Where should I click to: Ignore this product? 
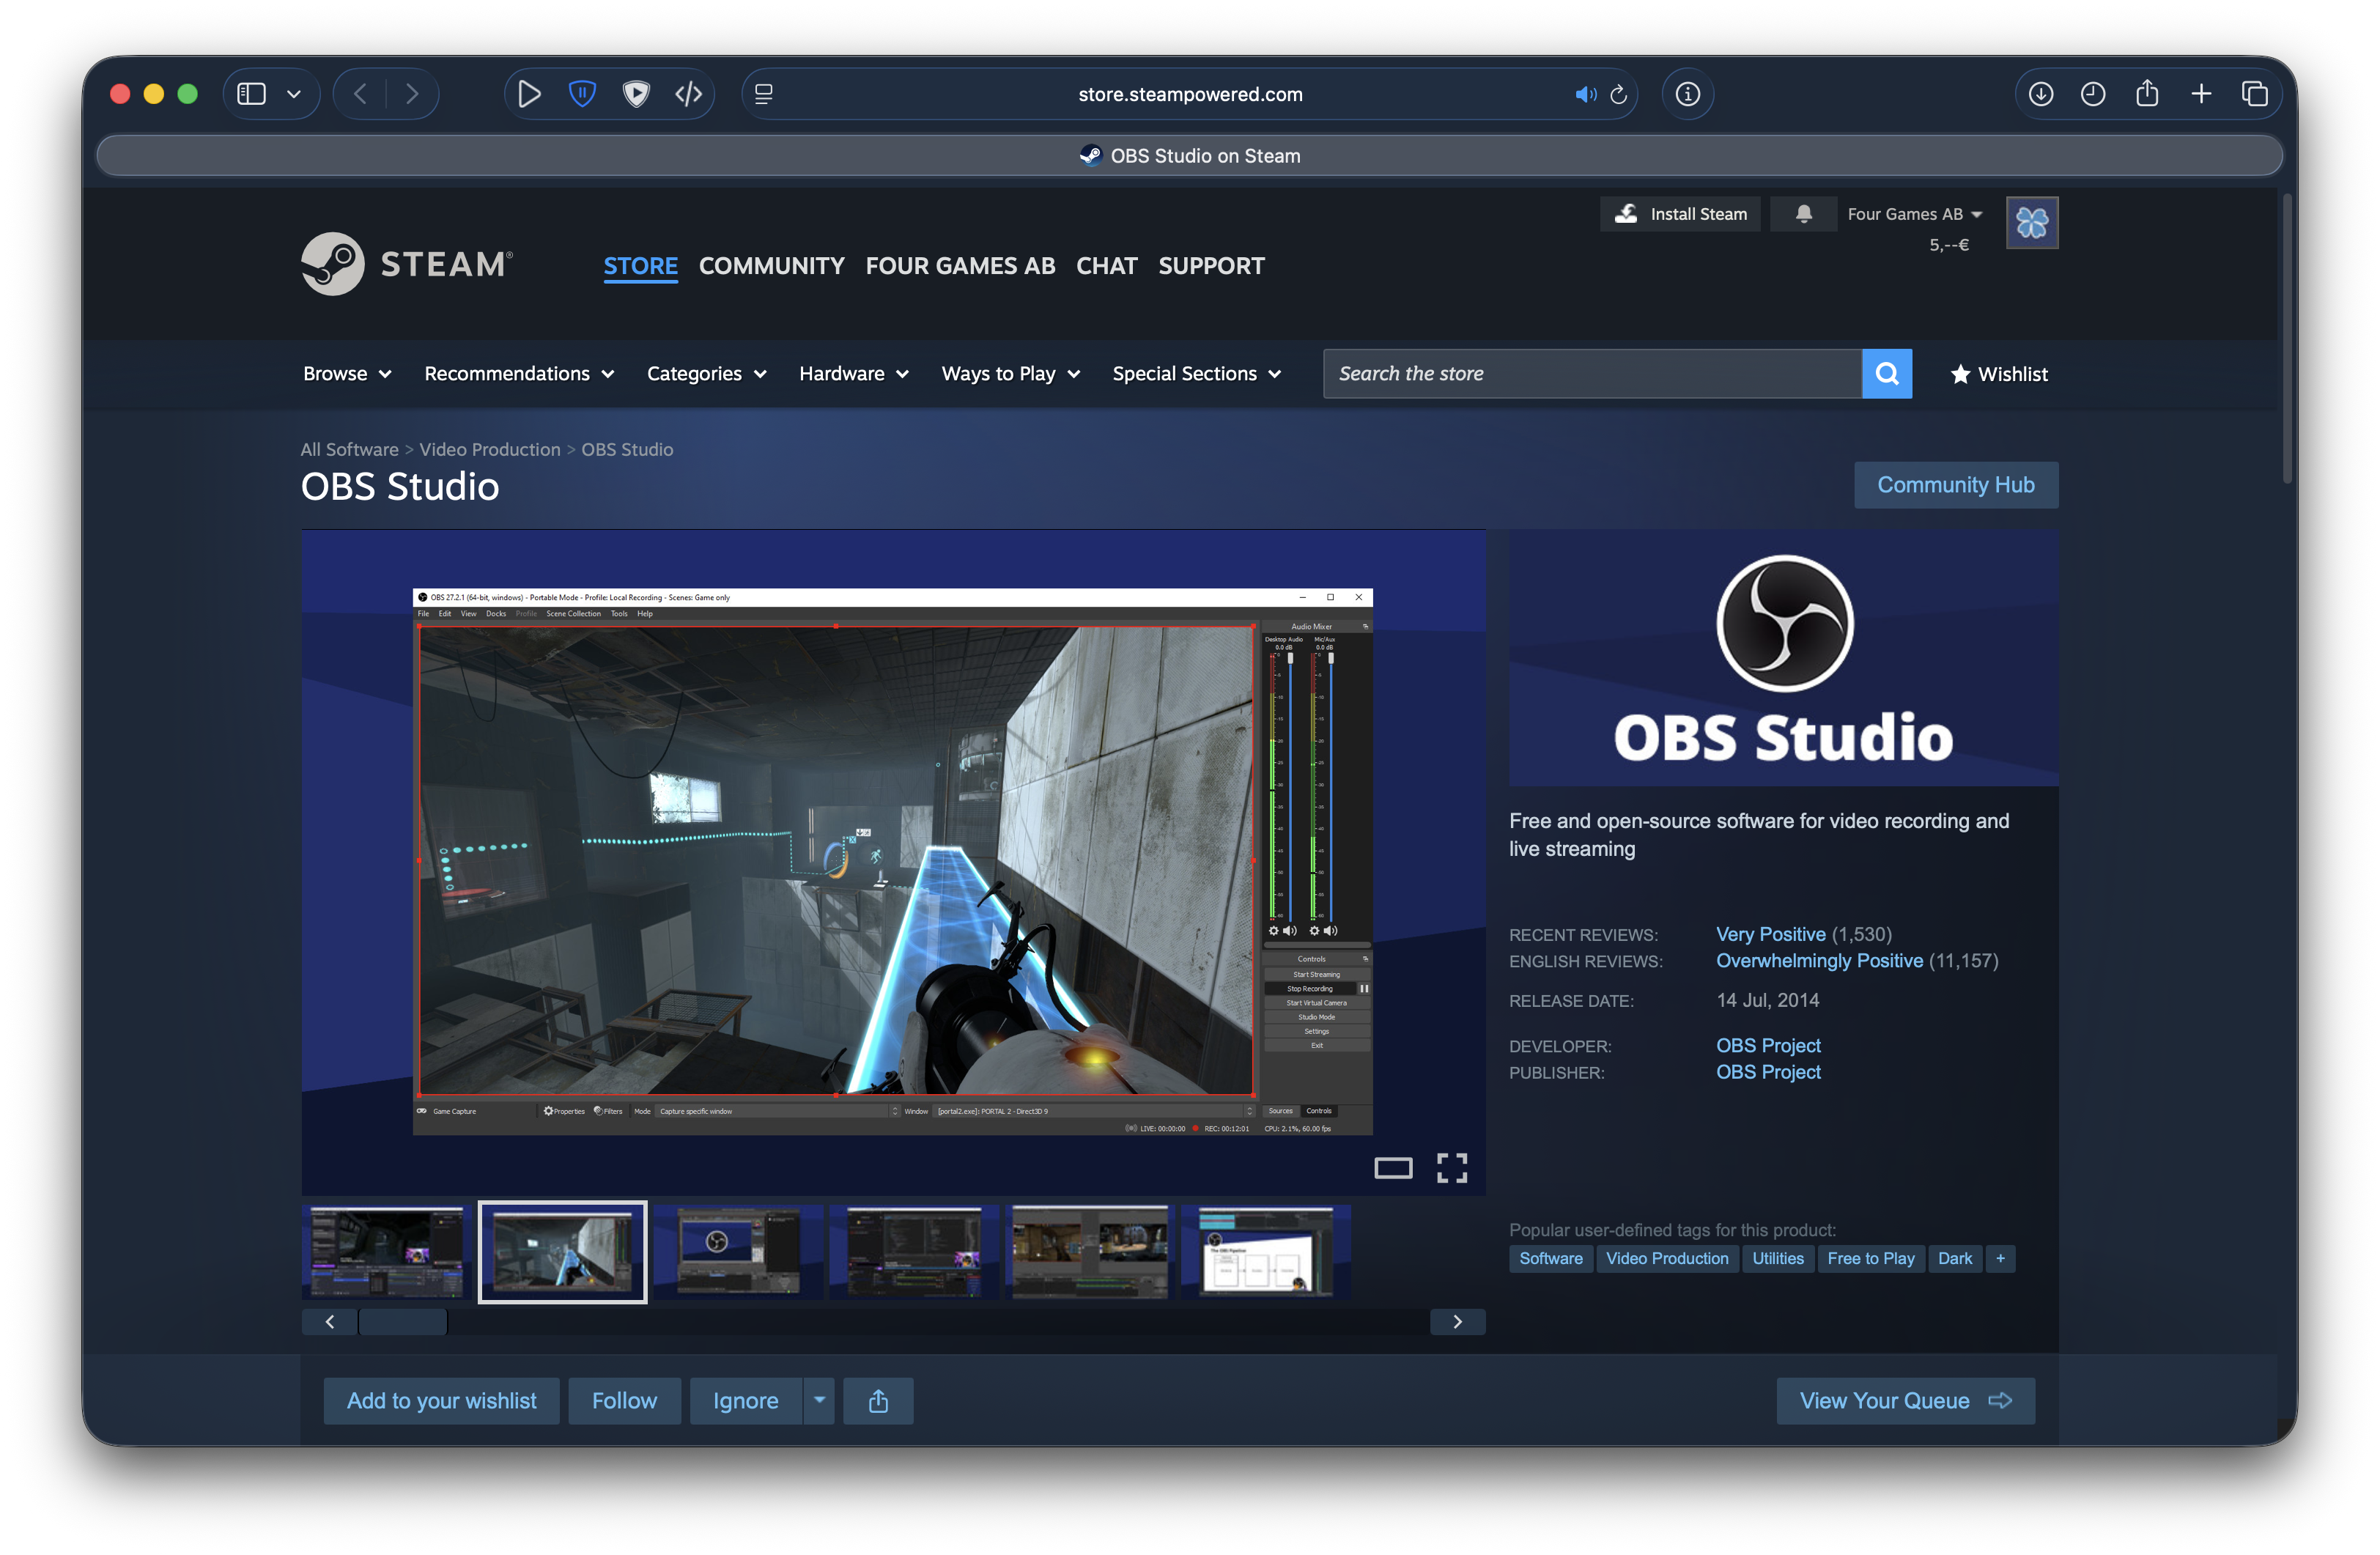[x=746, y=1401]
